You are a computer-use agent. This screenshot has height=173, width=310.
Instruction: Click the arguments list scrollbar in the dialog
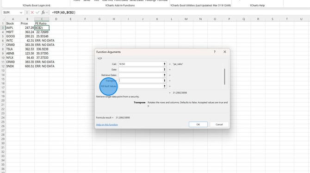click(x=224, y=76)
